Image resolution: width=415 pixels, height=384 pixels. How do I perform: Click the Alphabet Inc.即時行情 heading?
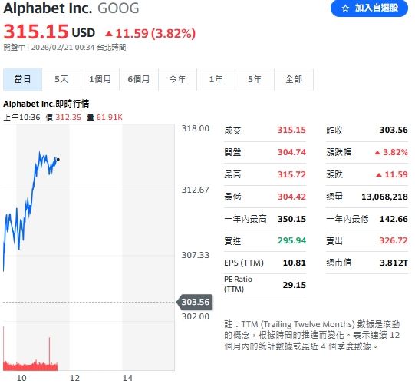pos(46,104)
